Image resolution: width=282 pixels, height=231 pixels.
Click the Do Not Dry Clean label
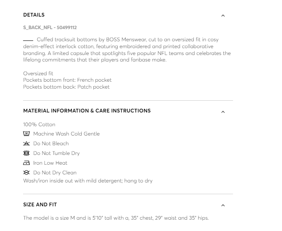(x=55, y=173)
